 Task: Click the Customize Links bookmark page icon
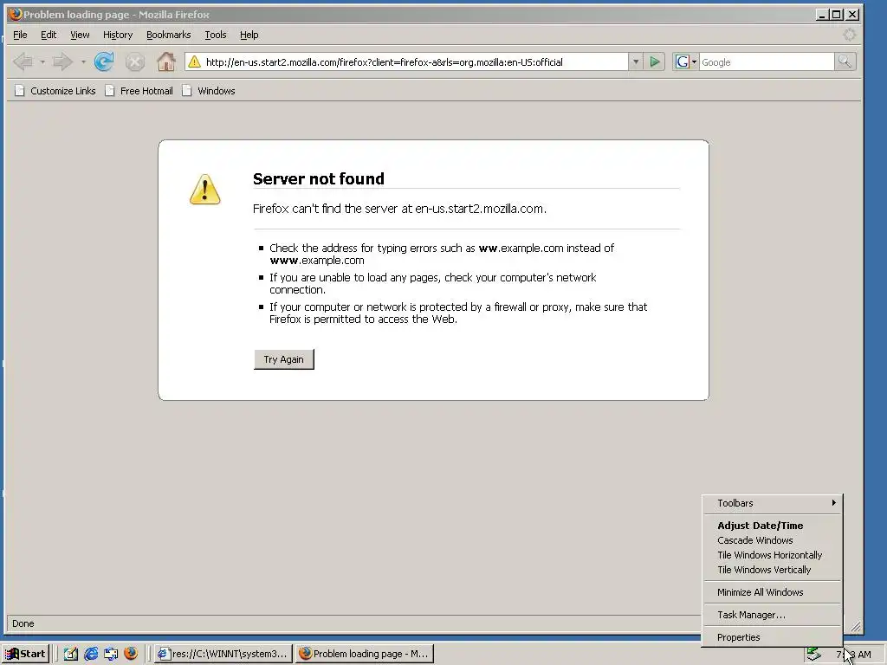click(19, 90)
